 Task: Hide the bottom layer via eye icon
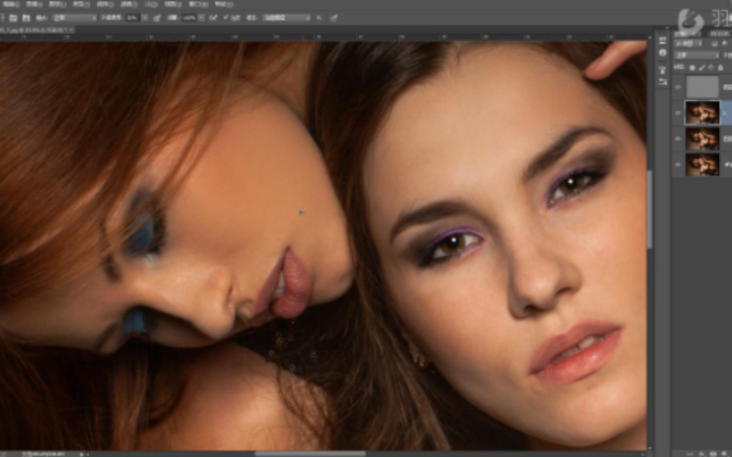[x=678, y=164]
